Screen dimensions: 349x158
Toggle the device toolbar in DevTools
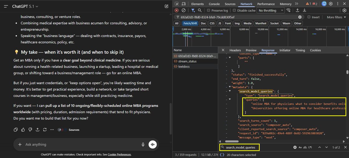pos(184,4)
